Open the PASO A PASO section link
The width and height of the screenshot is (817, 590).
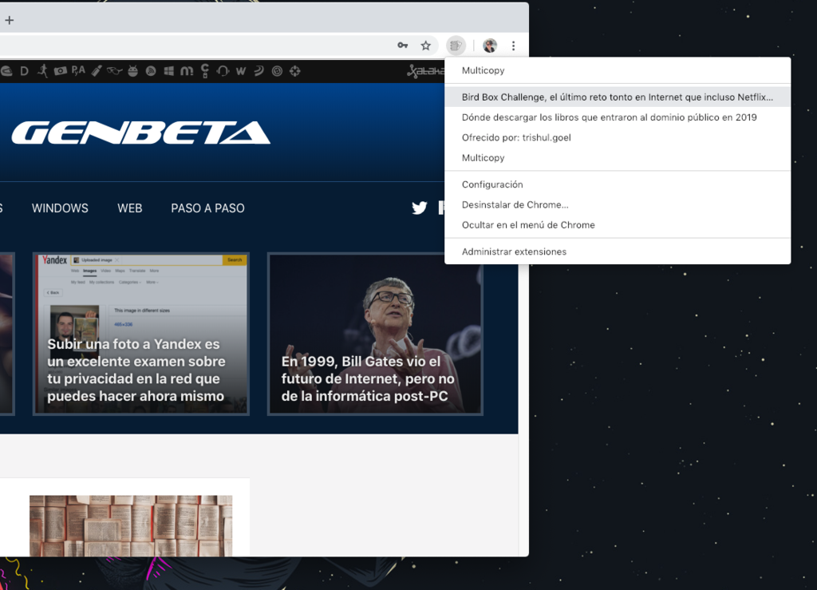tap(207, 208)
